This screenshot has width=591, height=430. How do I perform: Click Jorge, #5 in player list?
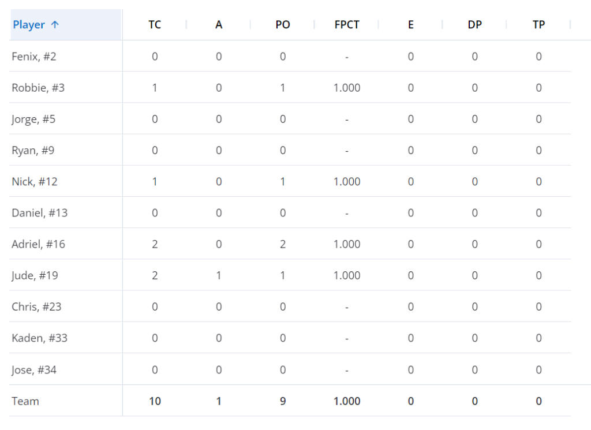(x=33, y=119)
